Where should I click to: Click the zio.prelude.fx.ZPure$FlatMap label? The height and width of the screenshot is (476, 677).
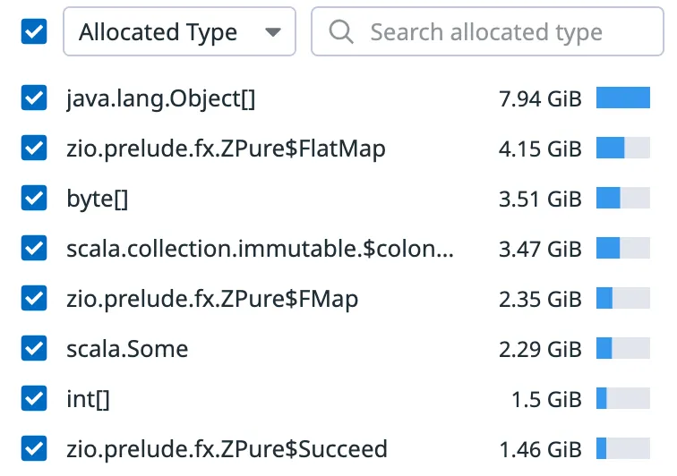tap(226, 149)
